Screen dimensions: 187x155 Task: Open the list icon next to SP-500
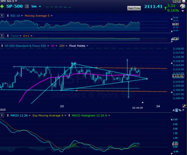pyautogui.click(x=27, y=6)
